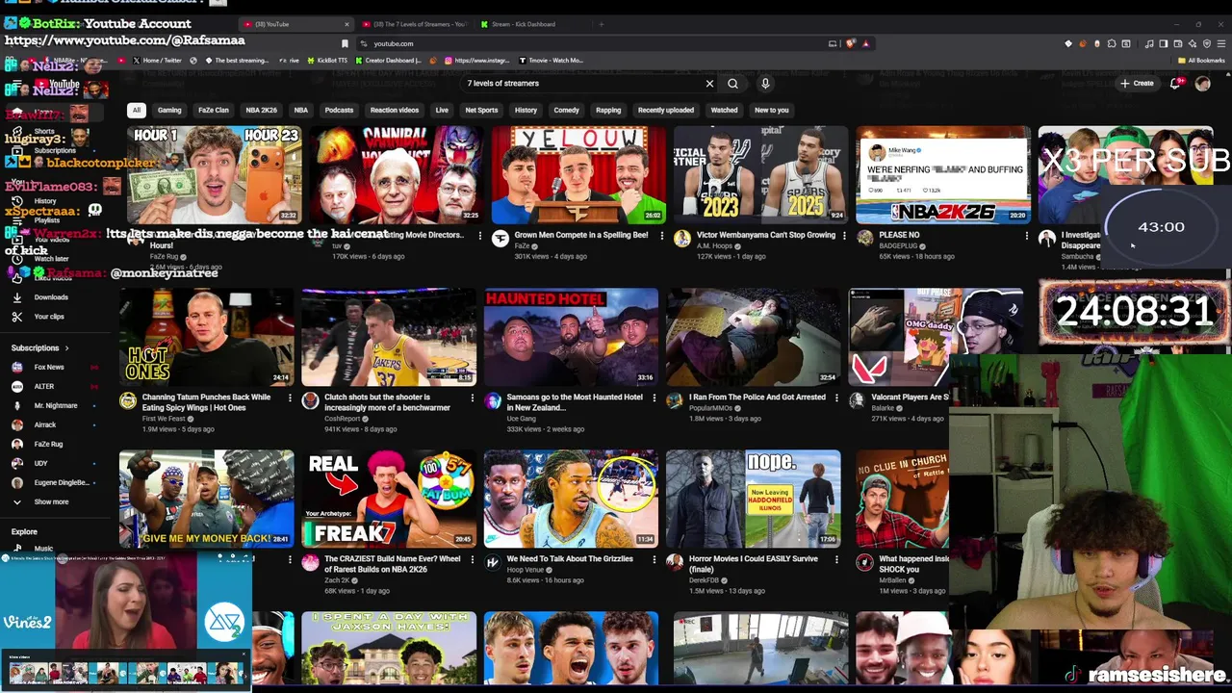Screen dimensions: 1232x693
Task: Open Mr. Nightmare channel in subscriptions
Action: coord(55,405)
